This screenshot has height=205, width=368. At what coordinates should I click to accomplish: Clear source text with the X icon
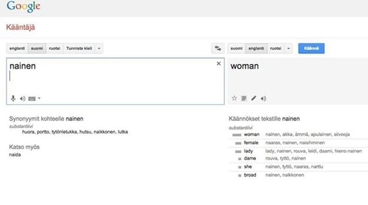click(x=219, y=64)
